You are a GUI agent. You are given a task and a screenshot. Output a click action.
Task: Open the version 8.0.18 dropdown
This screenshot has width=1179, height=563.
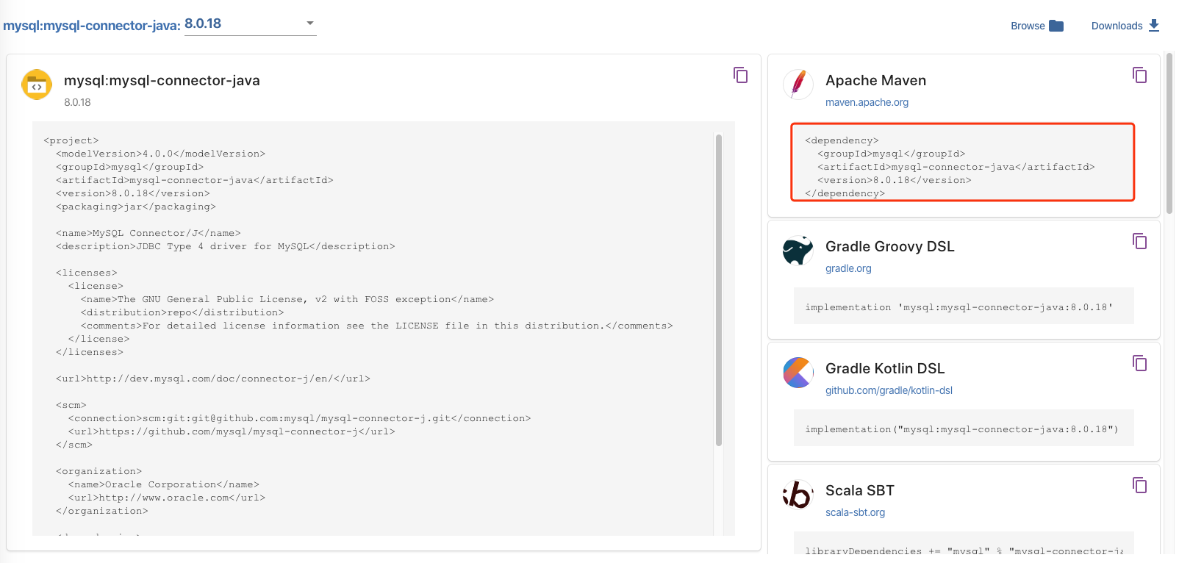[250, 24]
